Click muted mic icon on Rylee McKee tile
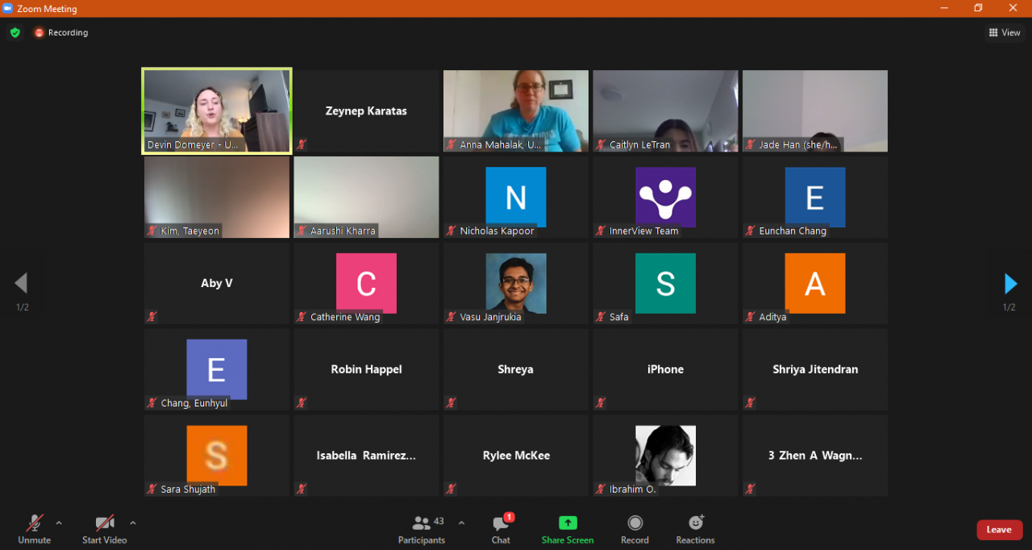Image resolution: width=1032 pixels, height=550 pixels. point(451,490)
